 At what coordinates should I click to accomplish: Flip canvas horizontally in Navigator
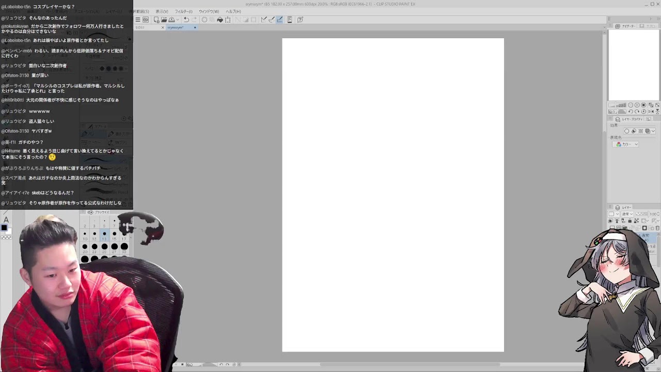coord(651,111)
